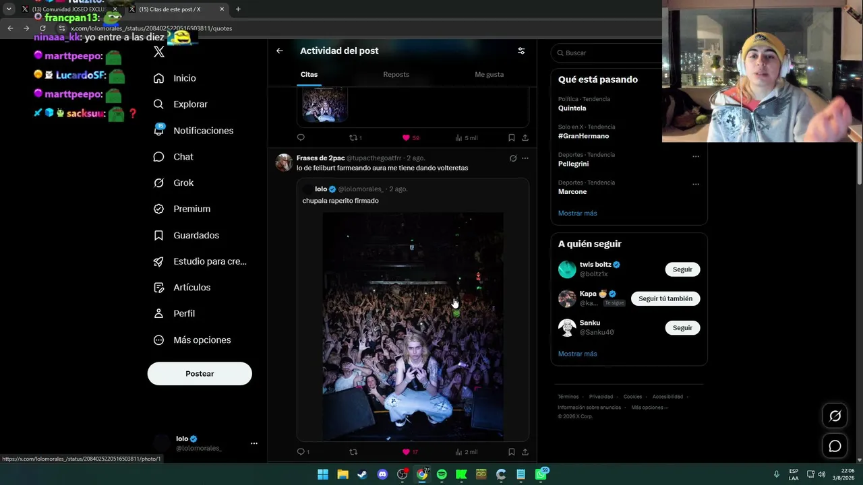Open more options for the Pellegrini trend

pos(696,156)
